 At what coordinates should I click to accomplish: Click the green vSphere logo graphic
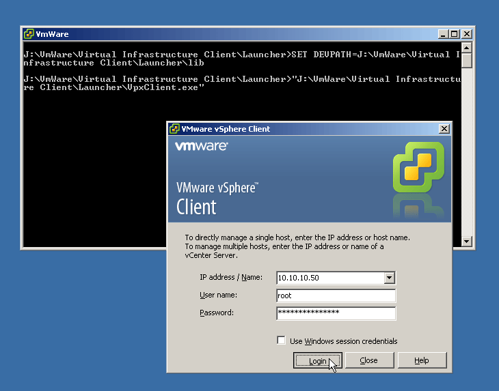(x=418, y=167)
